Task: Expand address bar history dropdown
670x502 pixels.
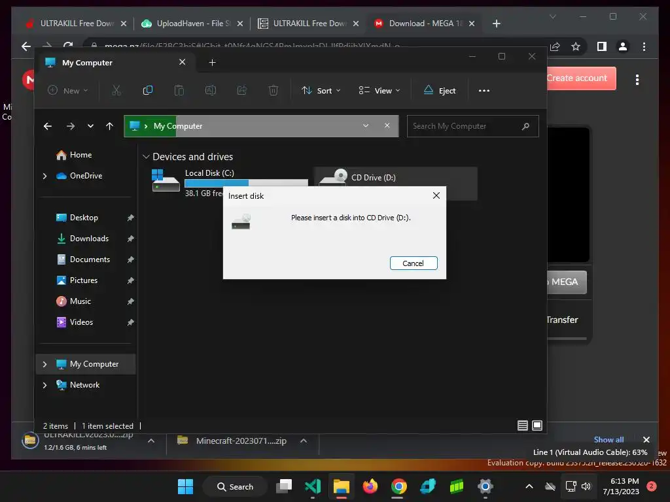Action: 366,126
